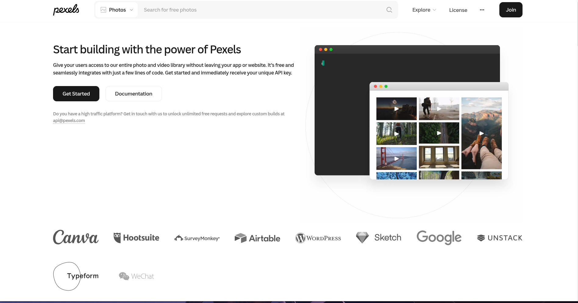This screenshot has height=303, width=578.
Task: Click the Join button
Action: click(x=511, y=10)
